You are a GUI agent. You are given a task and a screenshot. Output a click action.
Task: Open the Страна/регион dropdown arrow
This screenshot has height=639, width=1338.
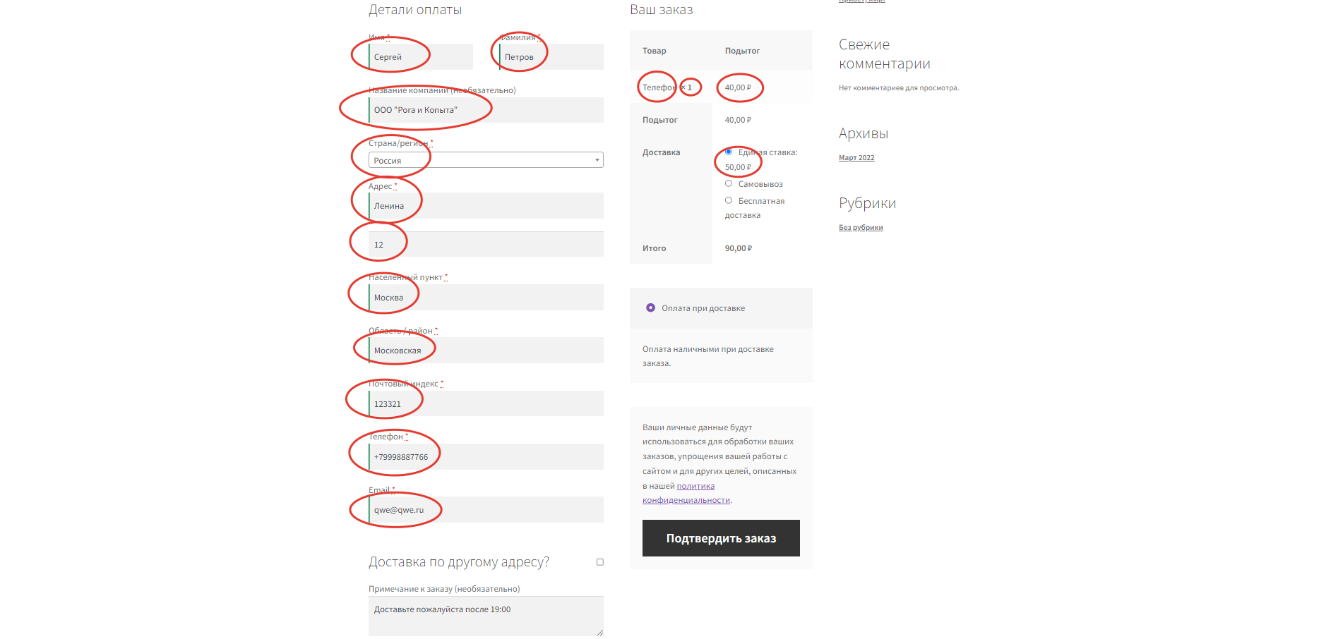click(597, 160)
